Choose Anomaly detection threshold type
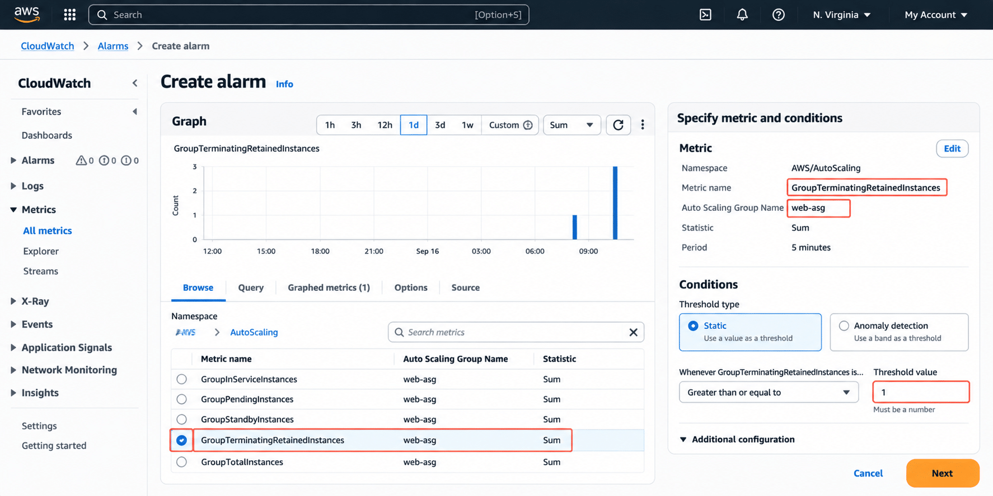 [x=899, y=332]
